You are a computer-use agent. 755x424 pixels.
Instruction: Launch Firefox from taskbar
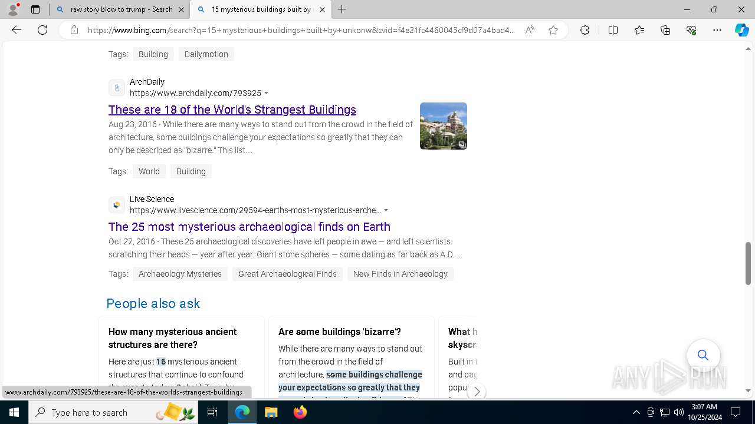[300, 412]
